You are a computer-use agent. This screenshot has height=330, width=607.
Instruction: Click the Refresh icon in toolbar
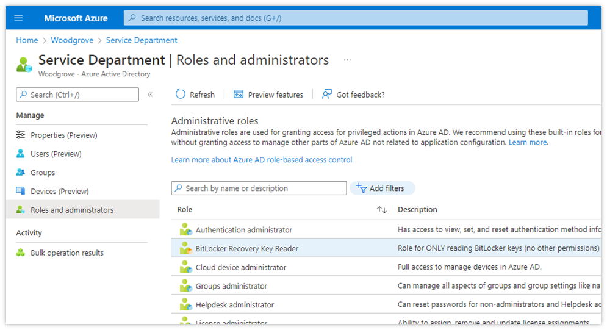181,95
